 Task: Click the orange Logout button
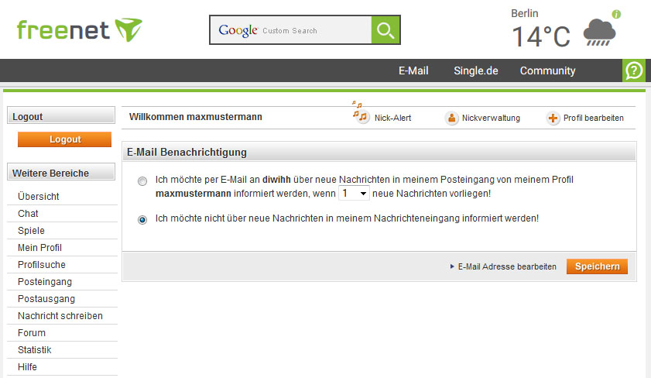click(64, 139)
